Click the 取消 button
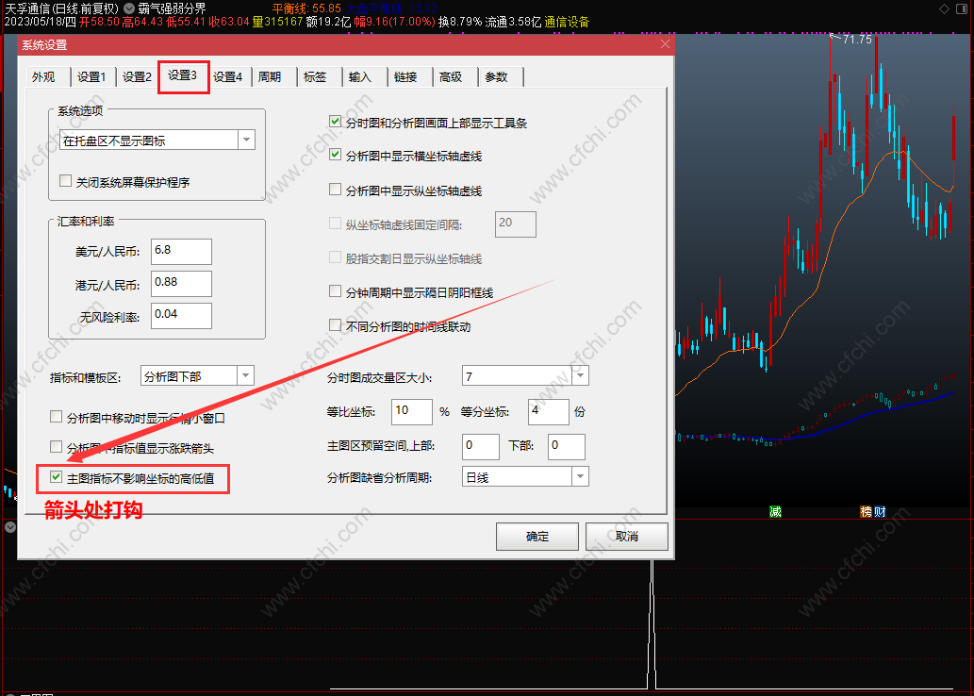 [627, 537]
